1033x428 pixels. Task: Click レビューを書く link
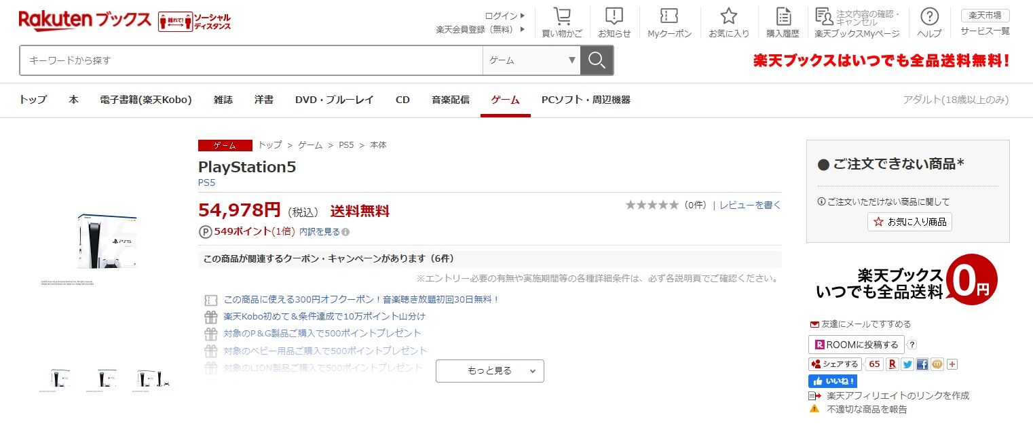750,205
